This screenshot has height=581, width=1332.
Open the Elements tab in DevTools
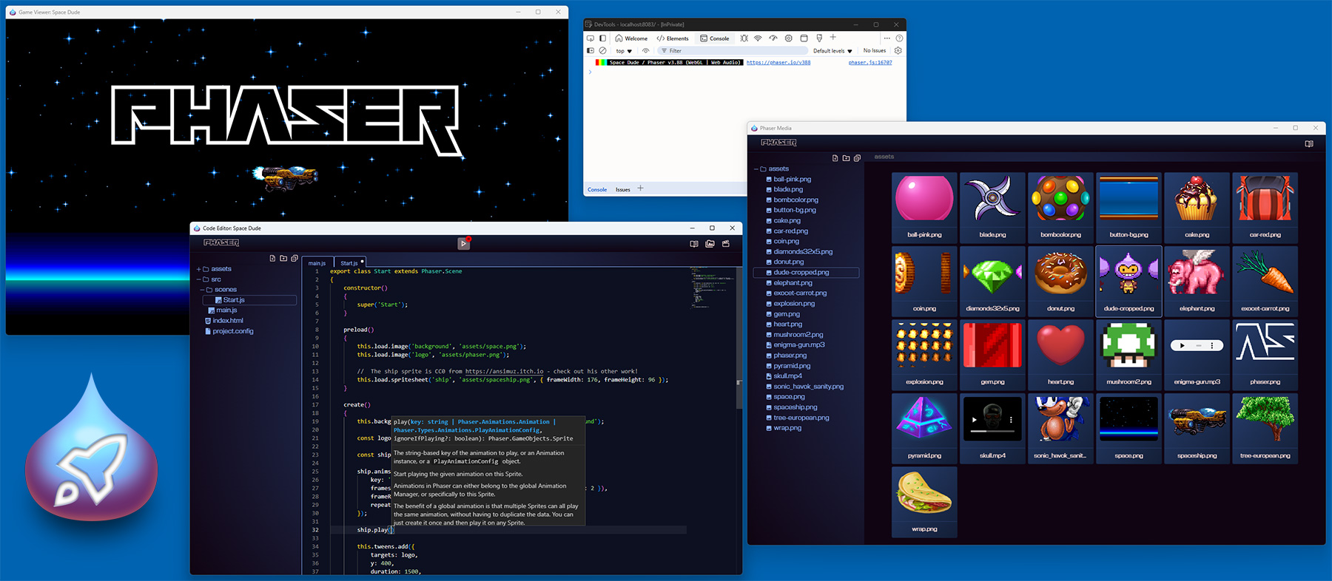[673, 38]
